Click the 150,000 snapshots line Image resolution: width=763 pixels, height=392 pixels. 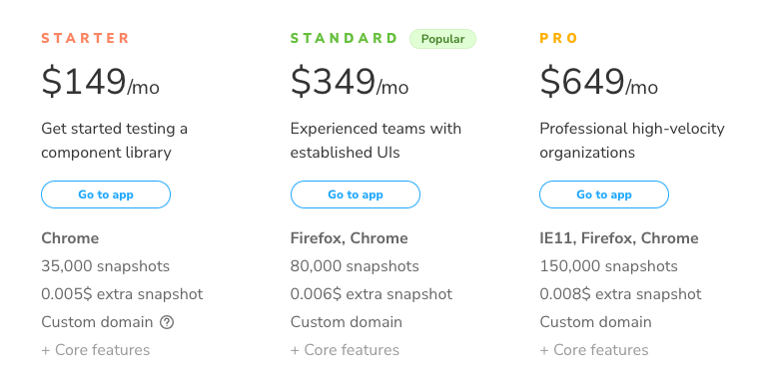[x=609, y=266]
